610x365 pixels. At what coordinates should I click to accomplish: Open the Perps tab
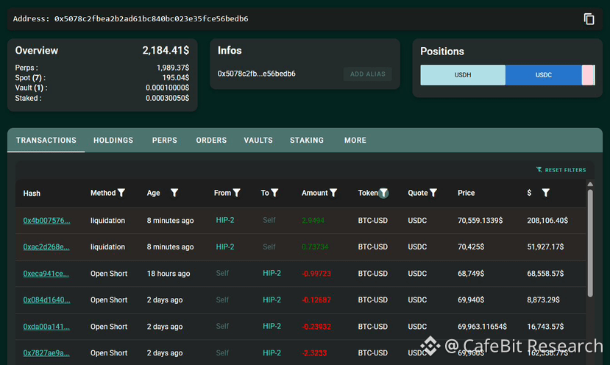[165, 140]
